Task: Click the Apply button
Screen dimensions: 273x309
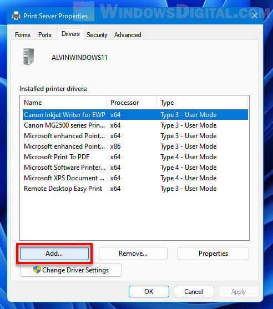Action: coord(239,291)
